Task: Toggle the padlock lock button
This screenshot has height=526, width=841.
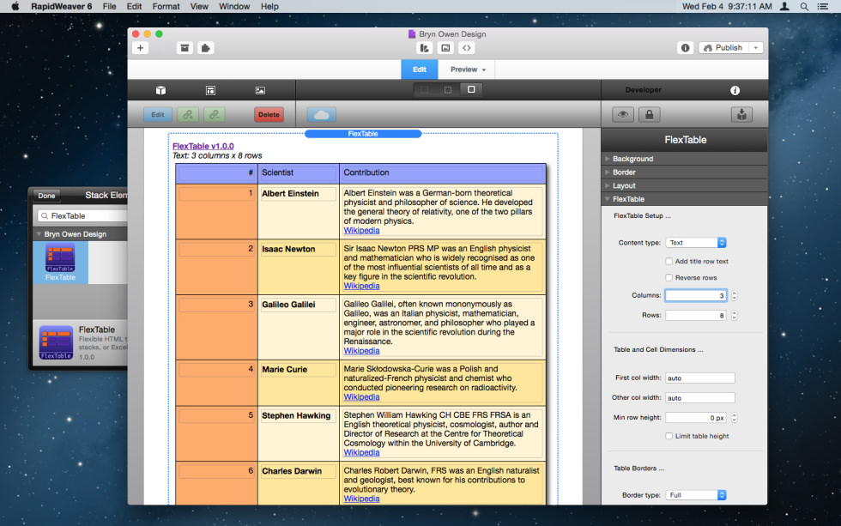Action: tap(649, 114)
